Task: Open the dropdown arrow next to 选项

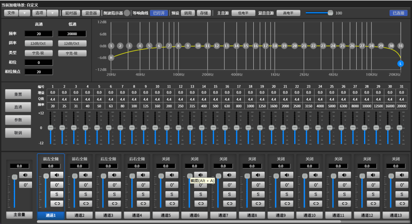Action: [x=53, y=13]
